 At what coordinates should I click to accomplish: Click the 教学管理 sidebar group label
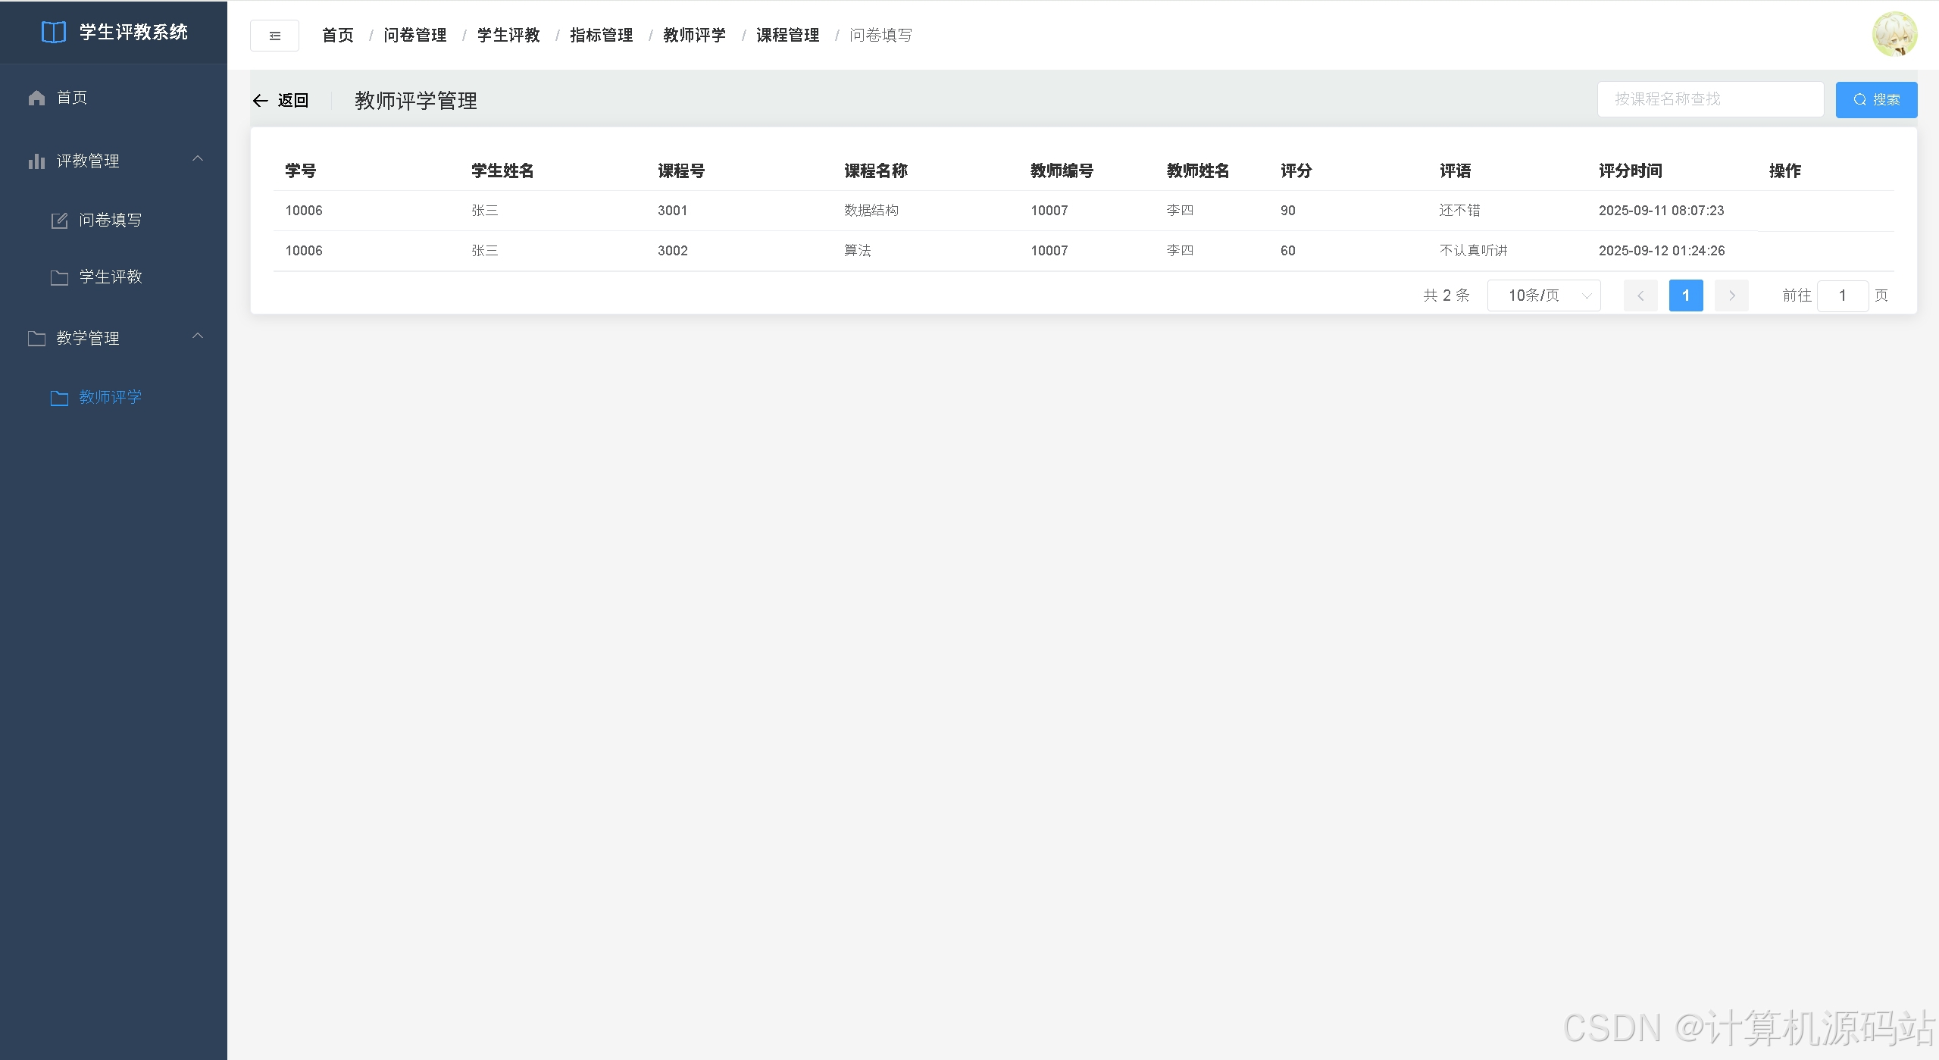[x=88, y=339]
